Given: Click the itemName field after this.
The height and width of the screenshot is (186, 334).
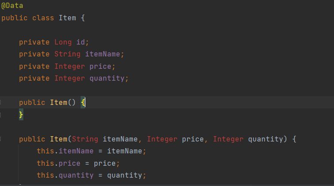Looking at the screenshot, I should click(x=76, y=151).
